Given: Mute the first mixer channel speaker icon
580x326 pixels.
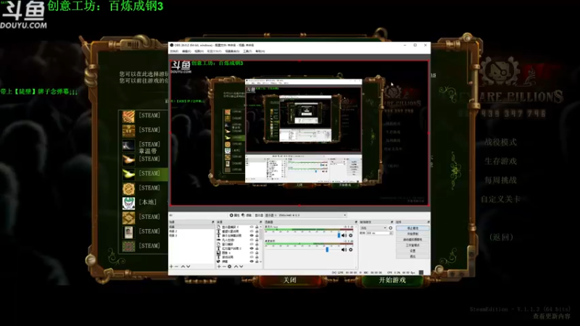Looking at the screenshot, I should [x=344, y=235].
